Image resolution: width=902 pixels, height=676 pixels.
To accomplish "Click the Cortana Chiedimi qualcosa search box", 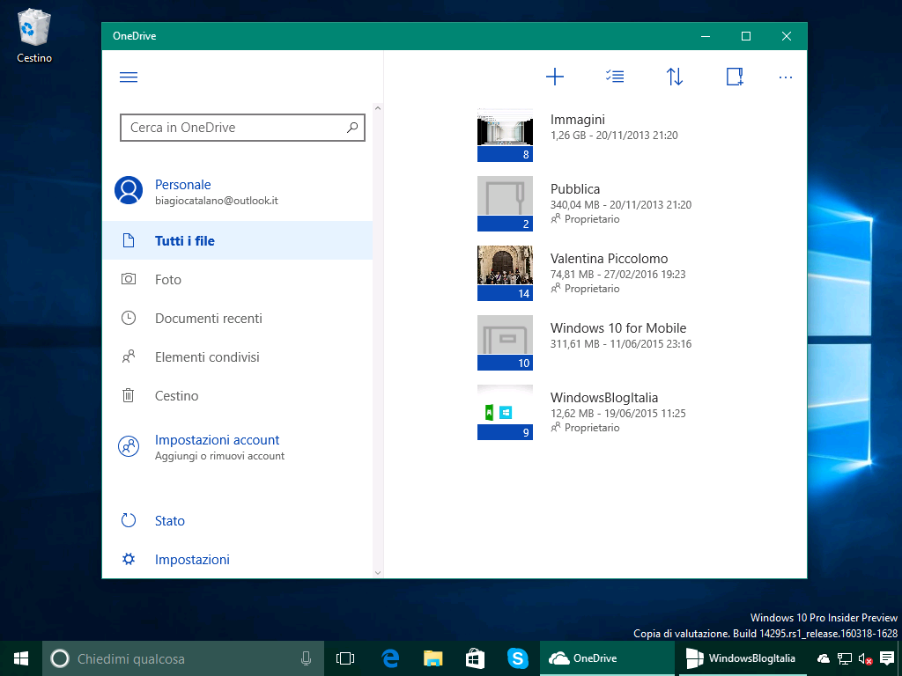I will pos(183,658).
